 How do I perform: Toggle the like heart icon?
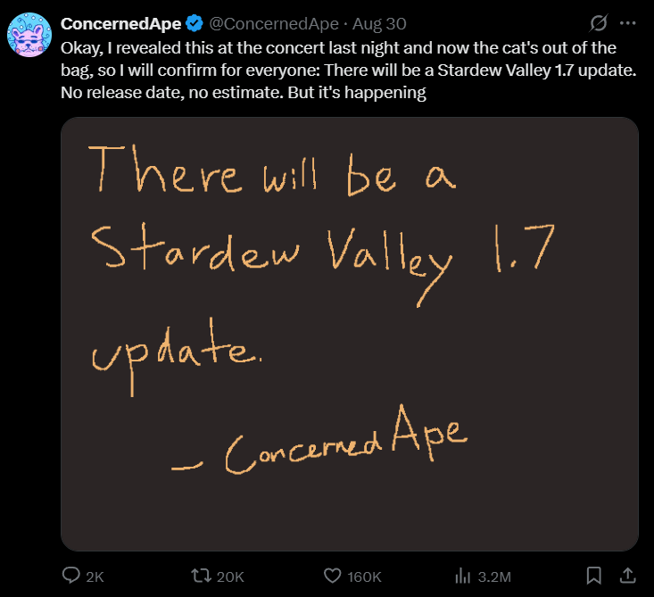333,576
